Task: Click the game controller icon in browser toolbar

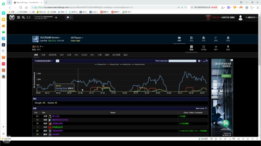Action: tap(241, 8)
